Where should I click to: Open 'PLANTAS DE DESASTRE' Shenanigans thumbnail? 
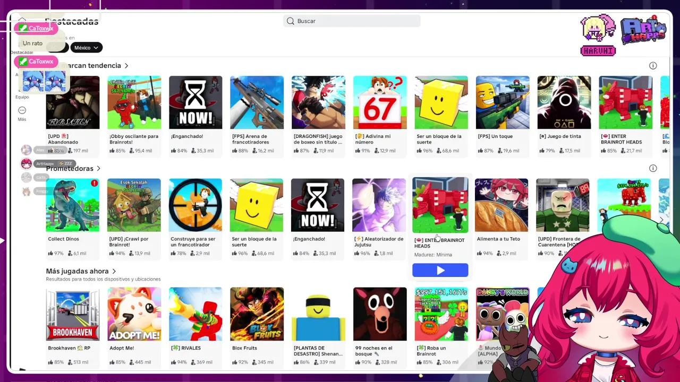(318, 314)
